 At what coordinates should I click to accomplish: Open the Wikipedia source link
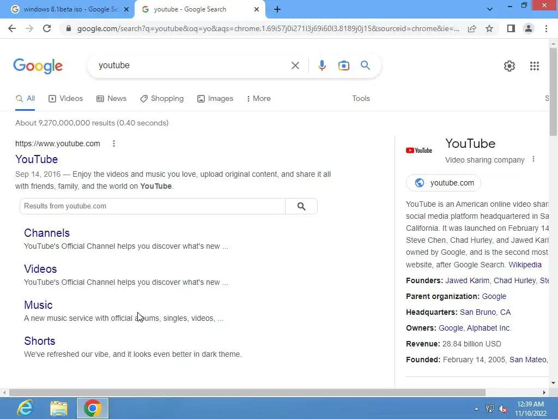tap(525, 265)
